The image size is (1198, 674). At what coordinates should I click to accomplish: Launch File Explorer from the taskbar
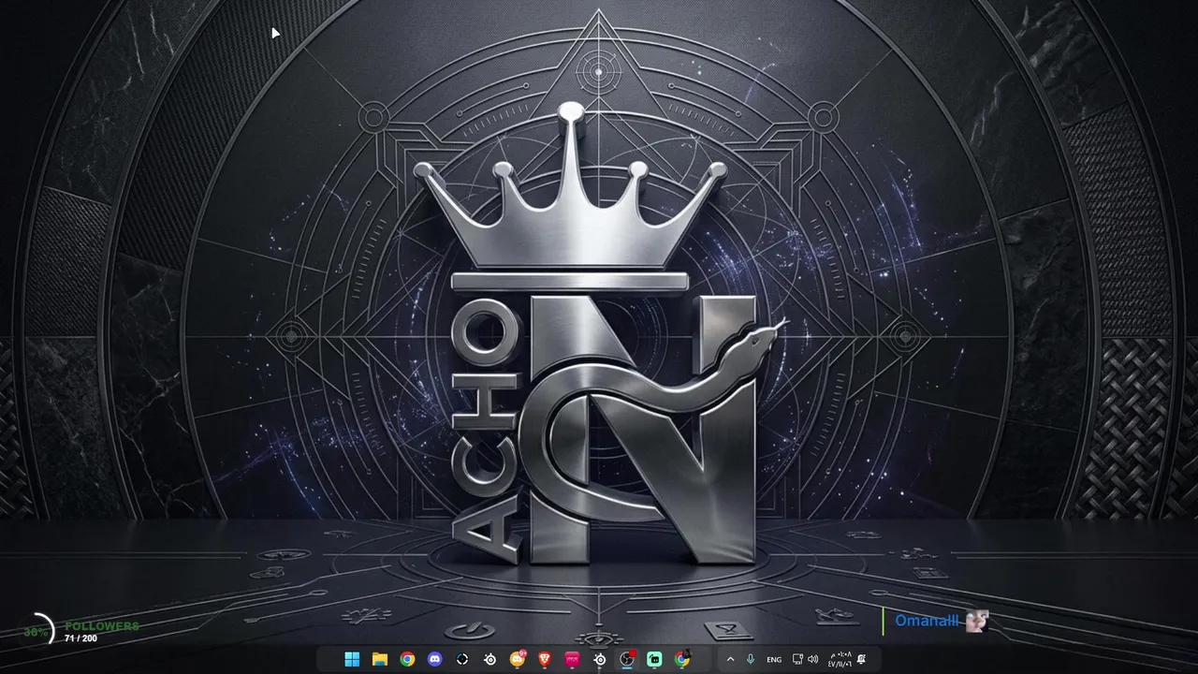click(x=379, y=659)
